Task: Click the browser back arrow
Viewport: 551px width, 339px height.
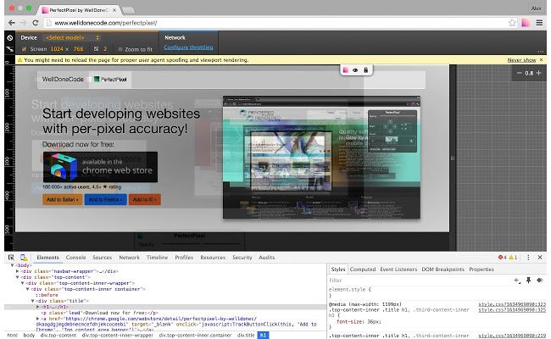Action: [x=11, y=23]
